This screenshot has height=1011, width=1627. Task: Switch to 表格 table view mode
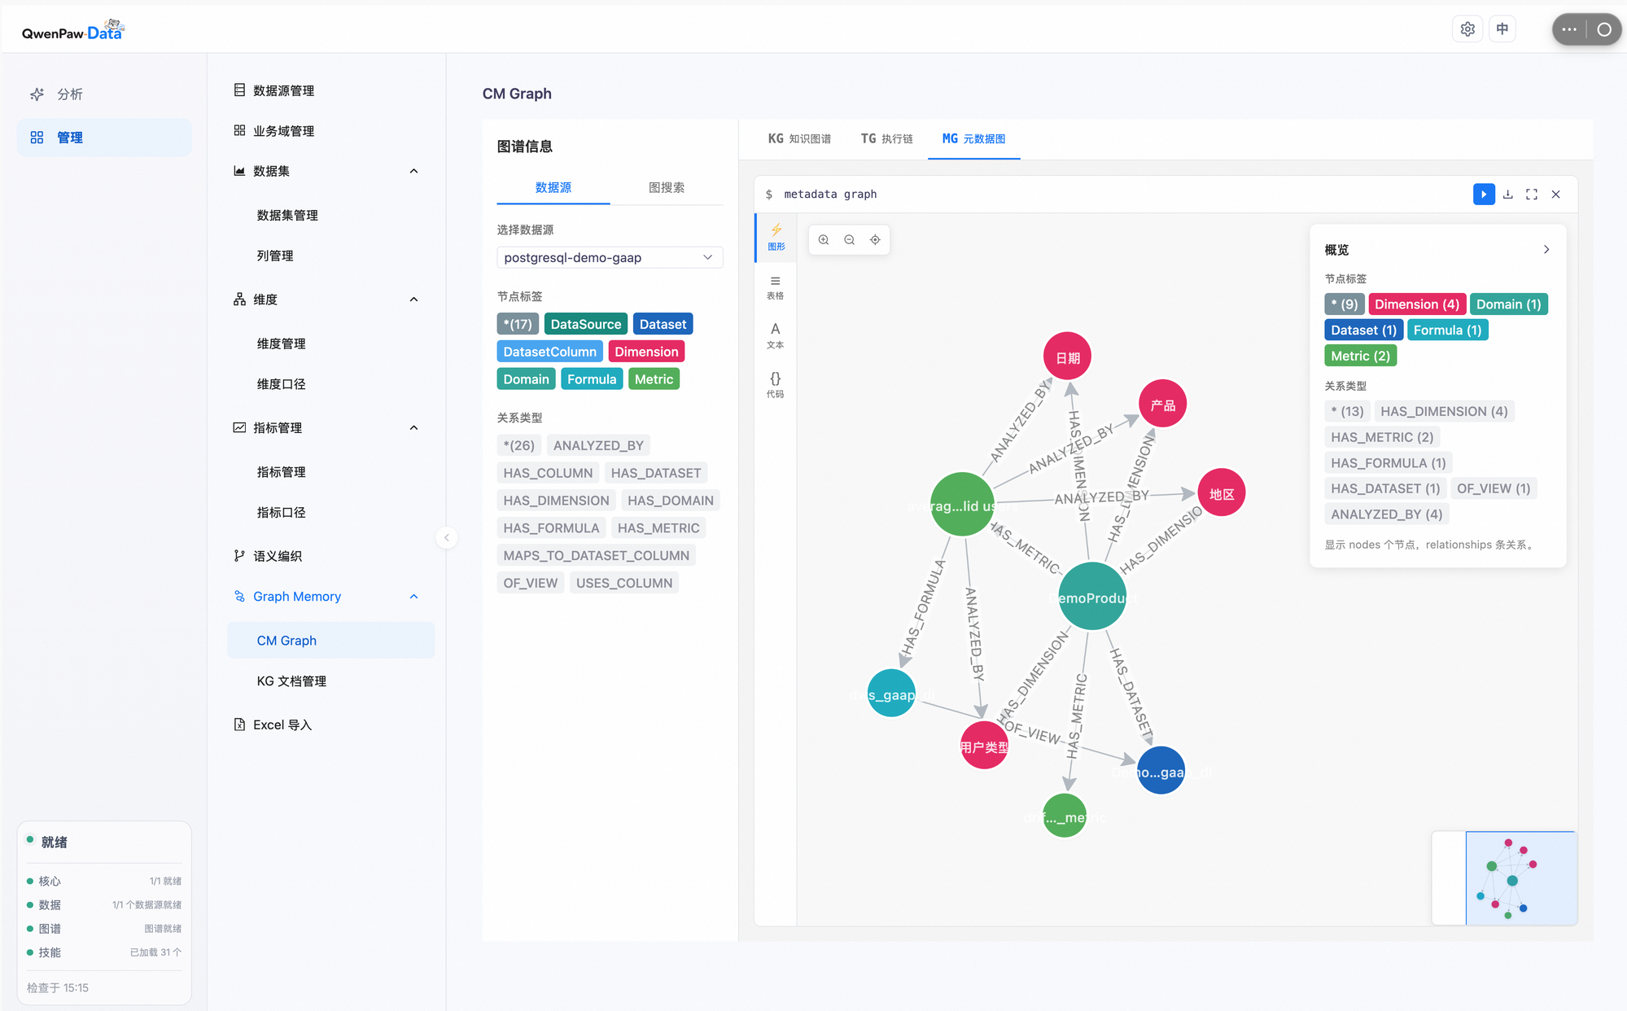[776, 287]
